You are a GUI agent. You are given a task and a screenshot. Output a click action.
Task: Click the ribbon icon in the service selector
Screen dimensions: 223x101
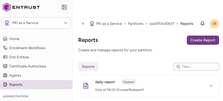(7, 23)
